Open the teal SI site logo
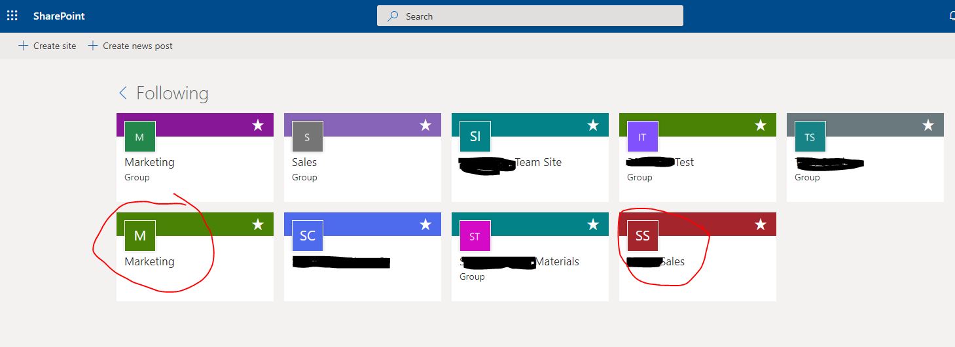The height and width of the screenshot is (347, 955). pyautogui.click(x=475, y=137)
